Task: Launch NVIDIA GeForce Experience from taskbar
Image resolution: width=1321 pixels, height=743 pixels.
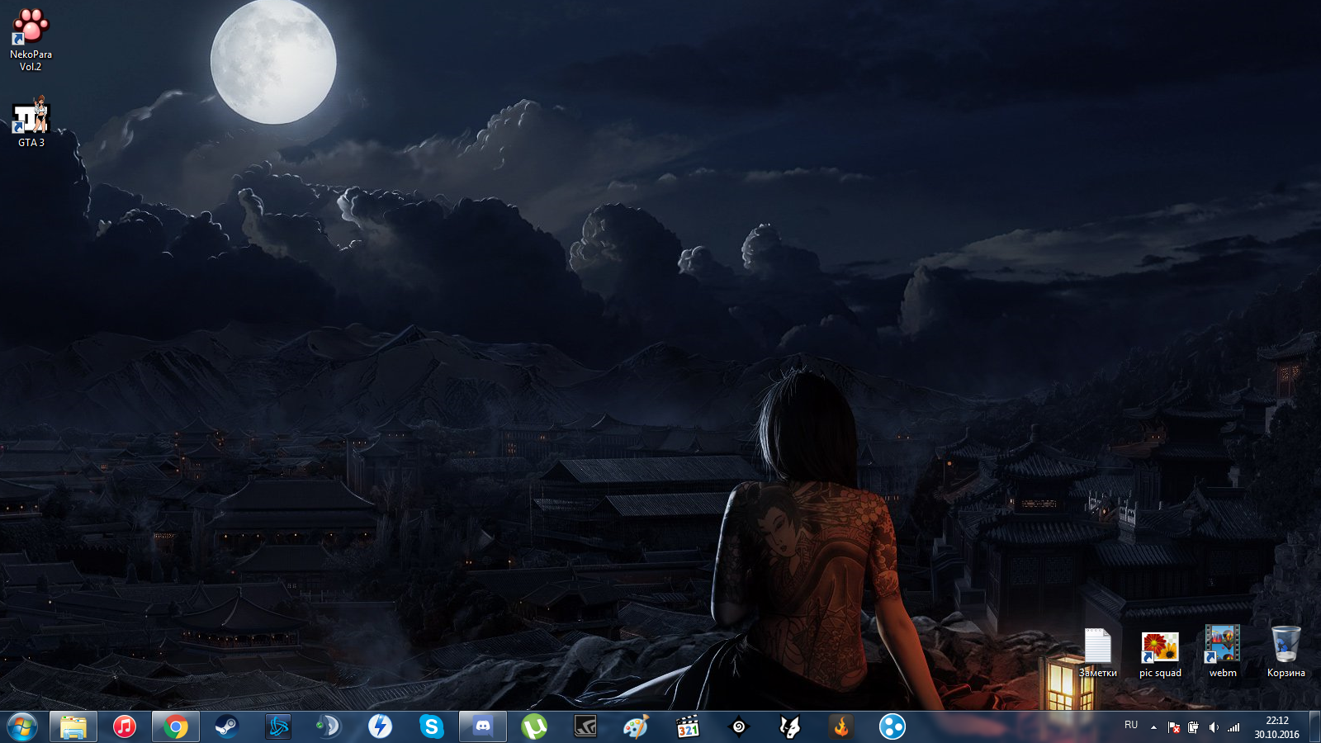Action: tap(585, 726)
